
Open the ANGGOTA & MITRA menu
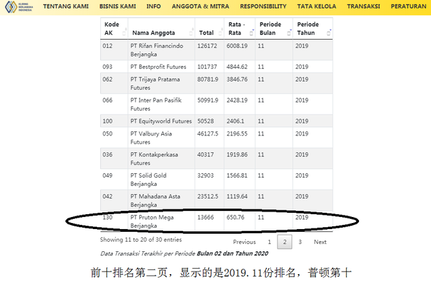200,6
